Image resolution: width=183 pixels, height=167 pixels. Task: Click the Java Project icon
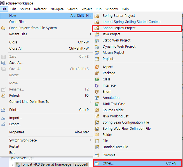(x=97, y=34)
